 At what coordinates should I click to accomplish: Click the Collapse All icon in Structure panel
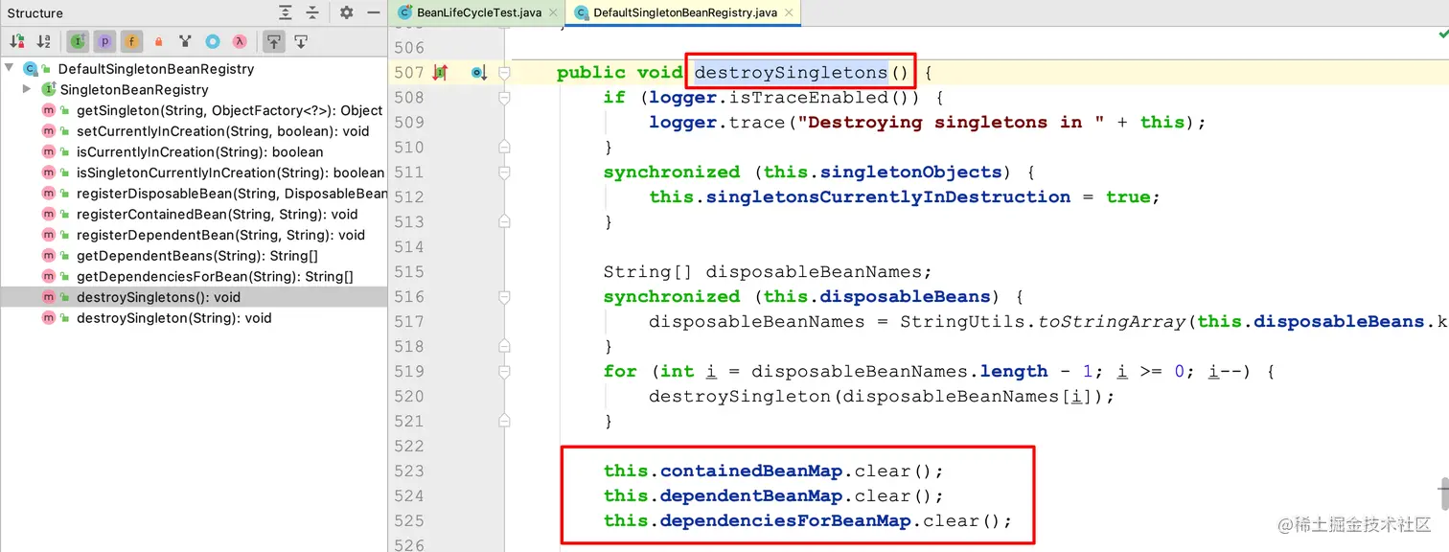tap(312, 12)
